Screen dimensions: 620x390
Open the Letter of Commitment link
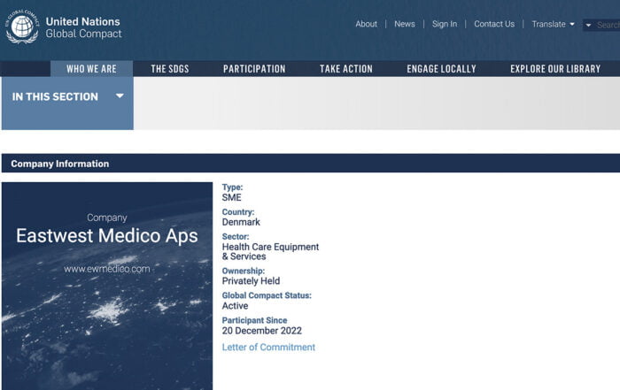(268, 348)
